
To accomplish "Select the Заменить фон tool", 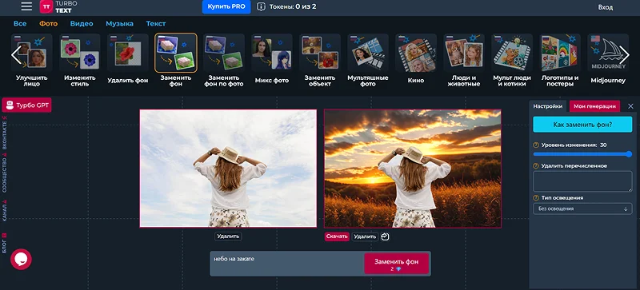I will (x=176, y=61).
